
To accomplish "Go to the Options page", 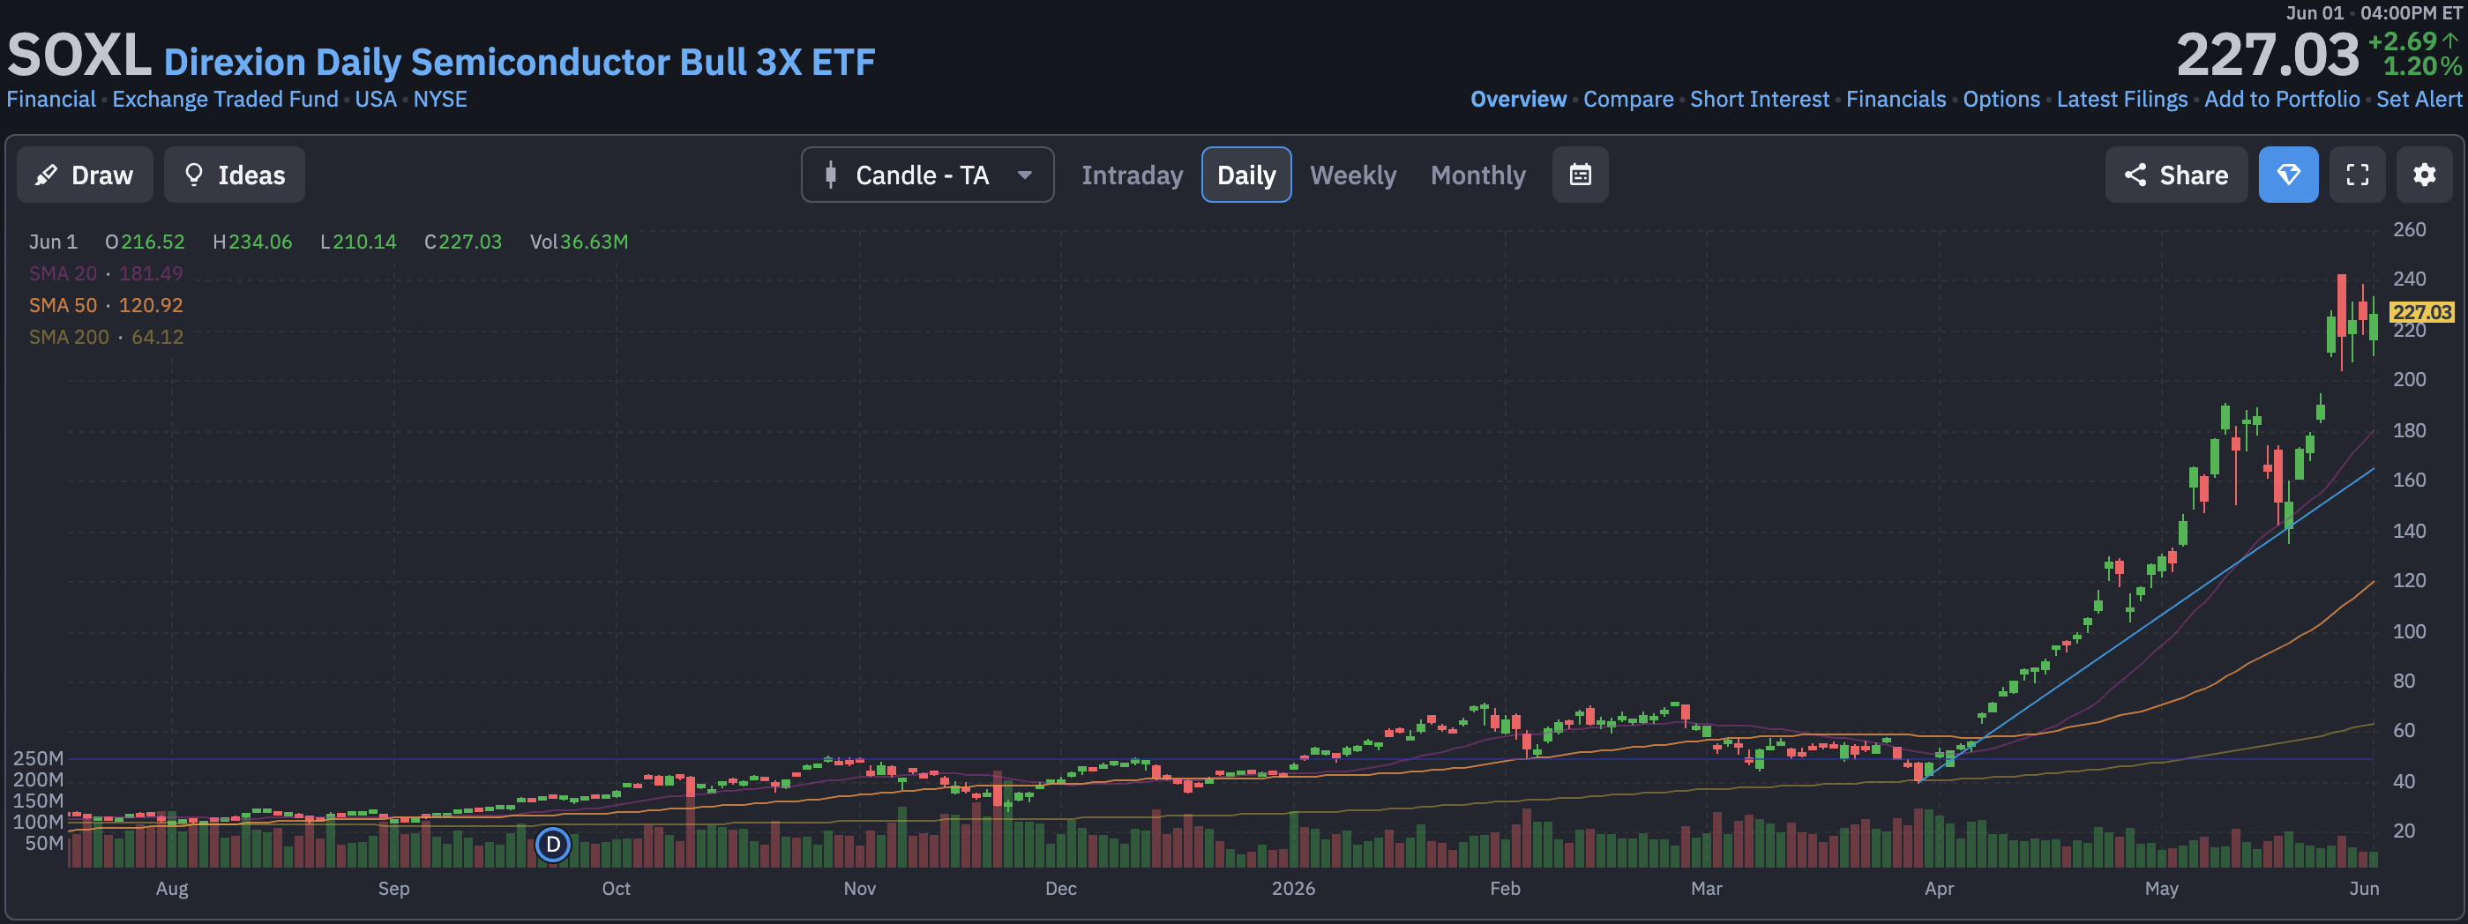I will (x=2001, y=100).
